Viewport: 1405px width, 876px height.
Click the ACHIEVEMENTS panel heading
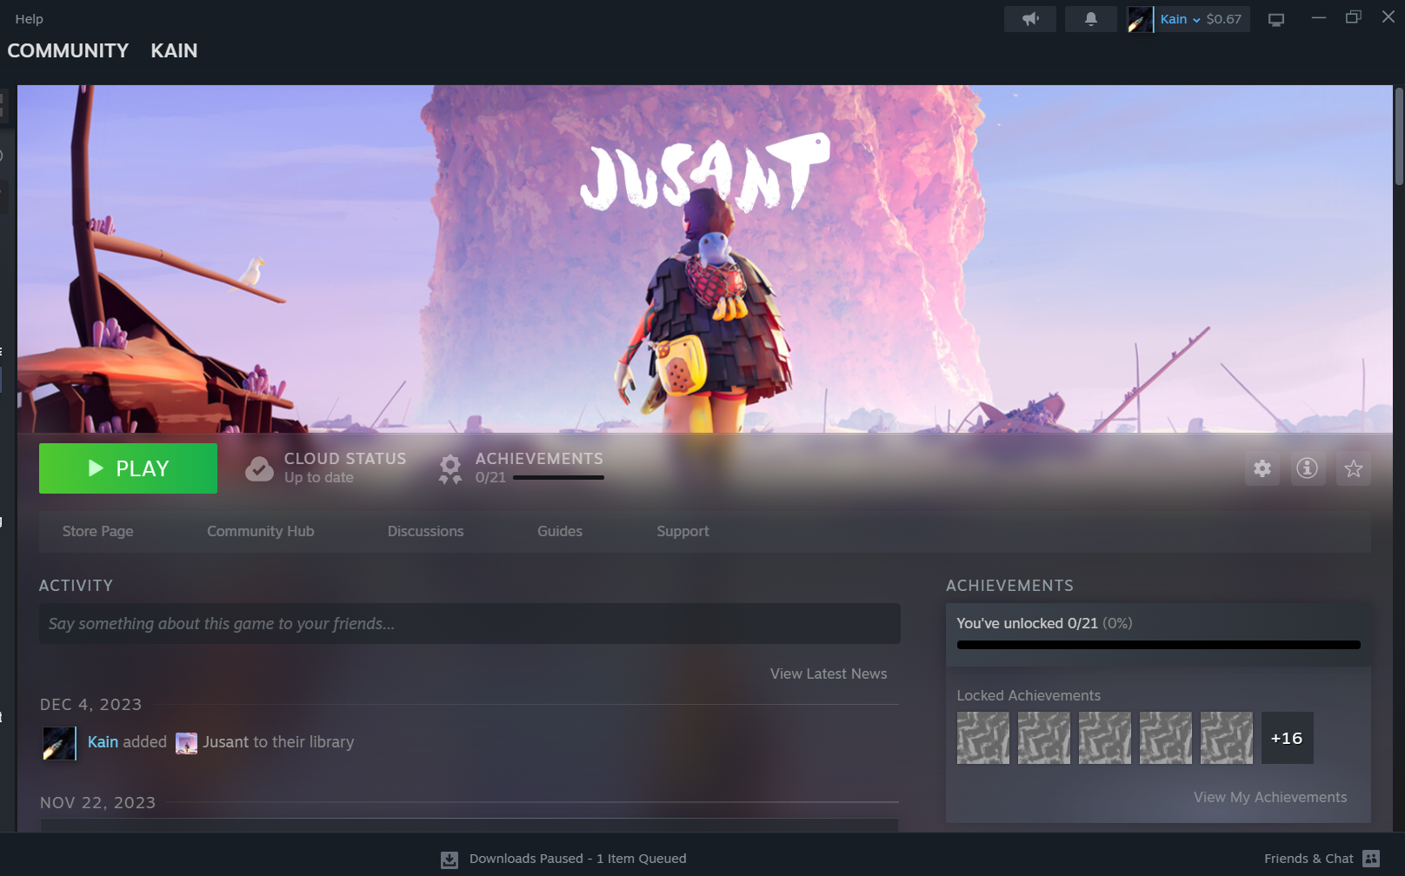pos(1009,586)
